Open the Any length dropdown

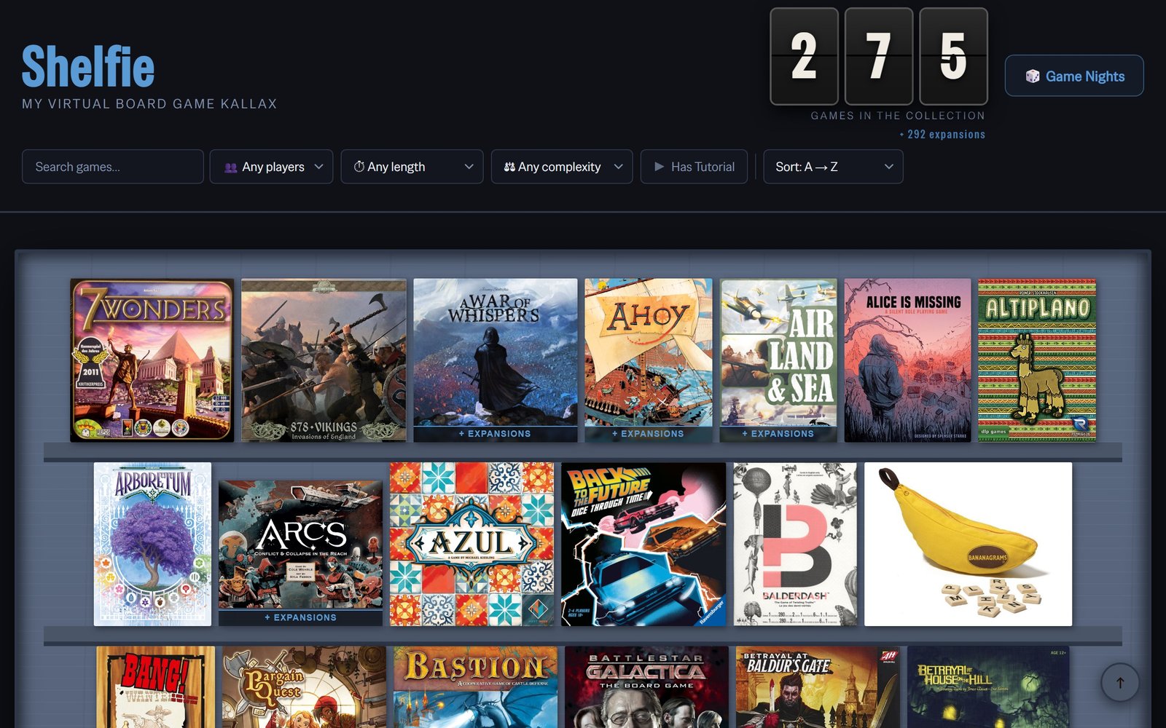point(412,167)
